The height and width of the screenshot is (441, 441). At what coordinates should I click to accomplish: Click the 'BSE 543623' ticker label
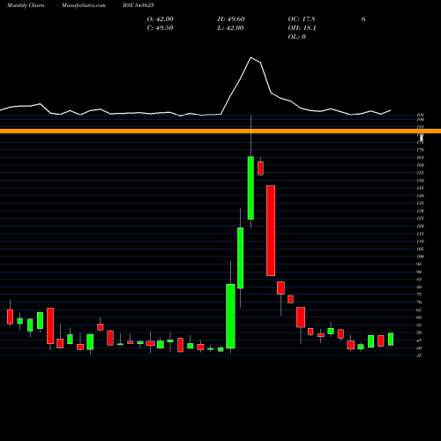click(x=138, y=5)
